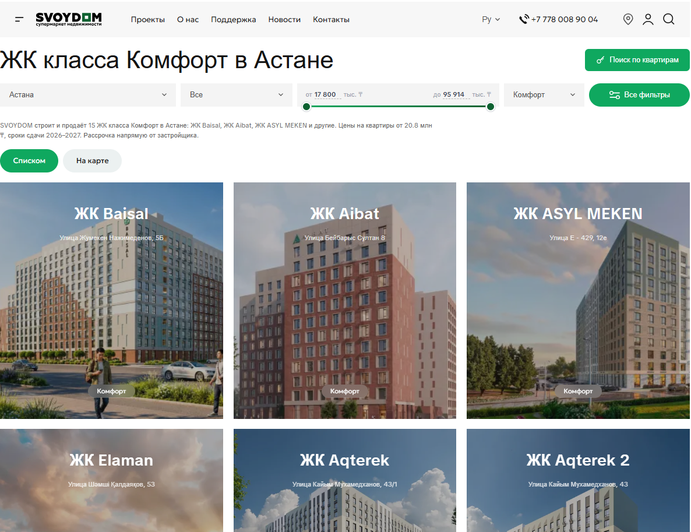691x532 pixels.
Task: Open the Новости menu item
Action: pos(284,19)
